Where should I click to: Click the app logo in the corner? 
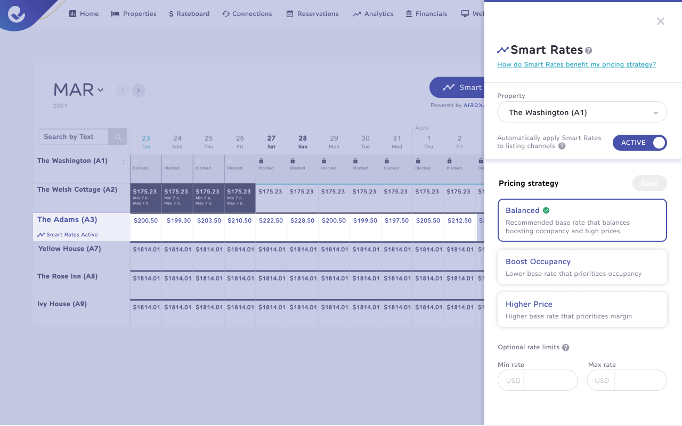click(x=17, y=14)
